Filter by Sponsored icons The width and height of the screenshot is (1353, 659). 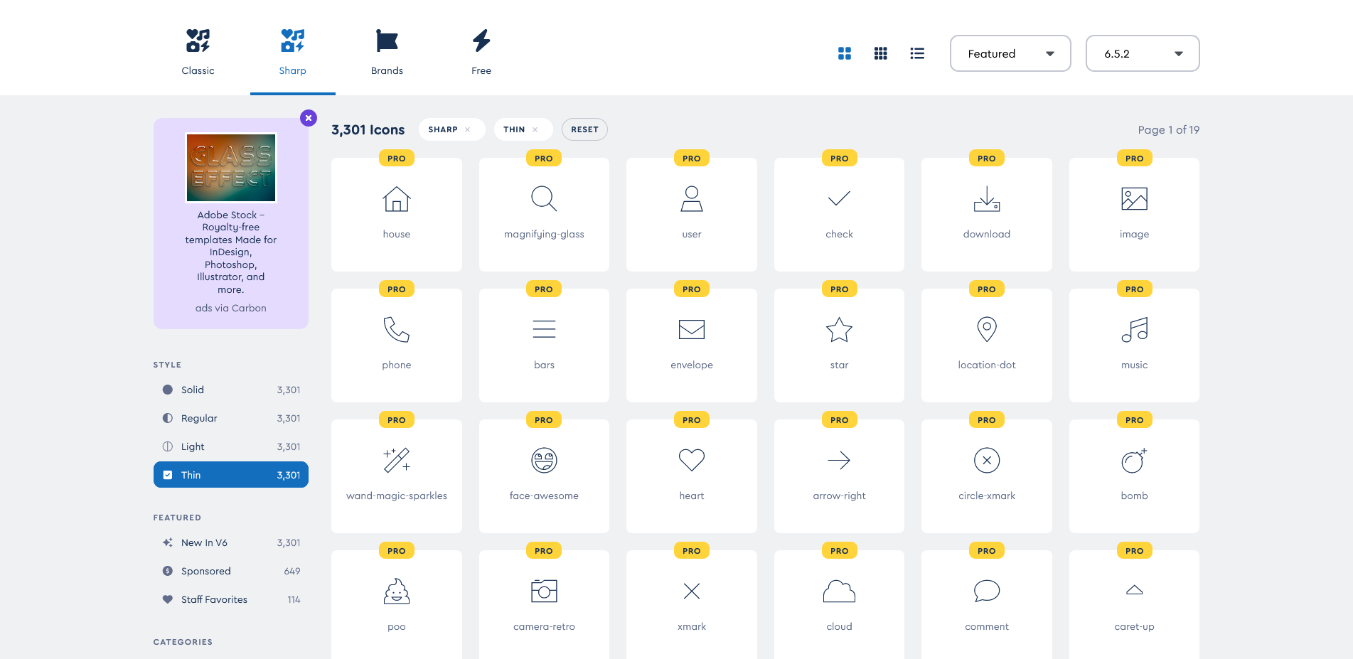click(230, 571)
